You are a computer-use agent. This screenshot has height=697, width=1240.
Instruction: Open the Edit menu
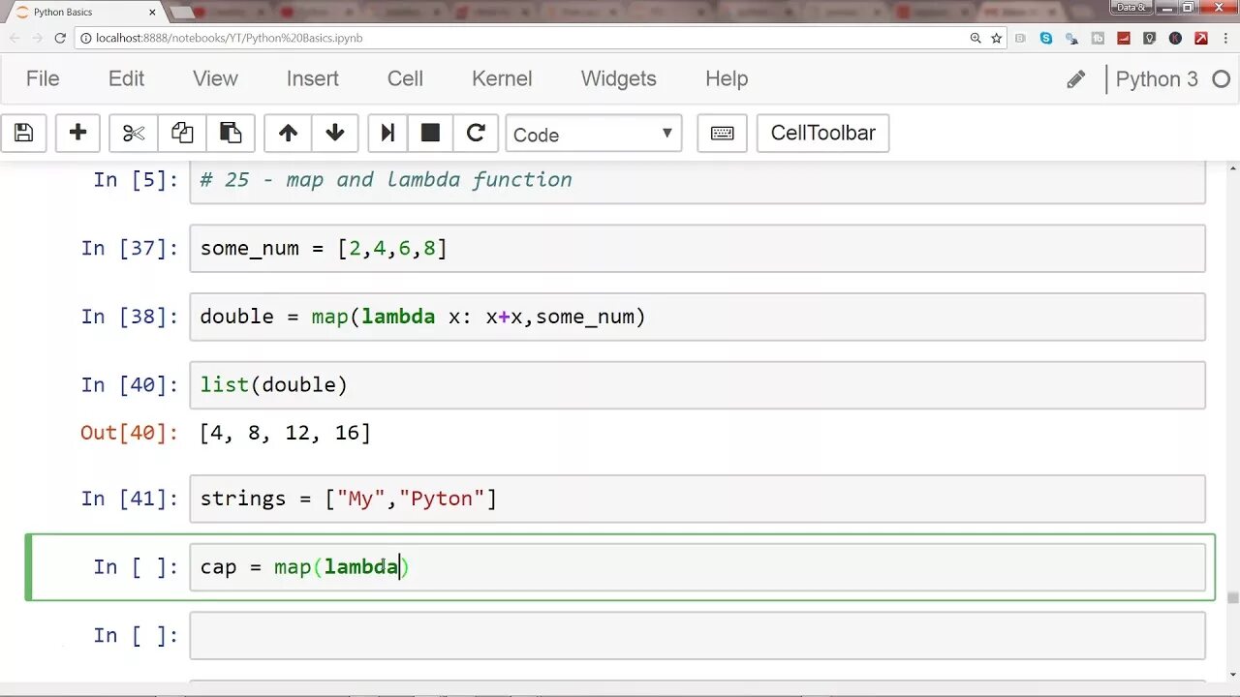(x=126, y=79)
